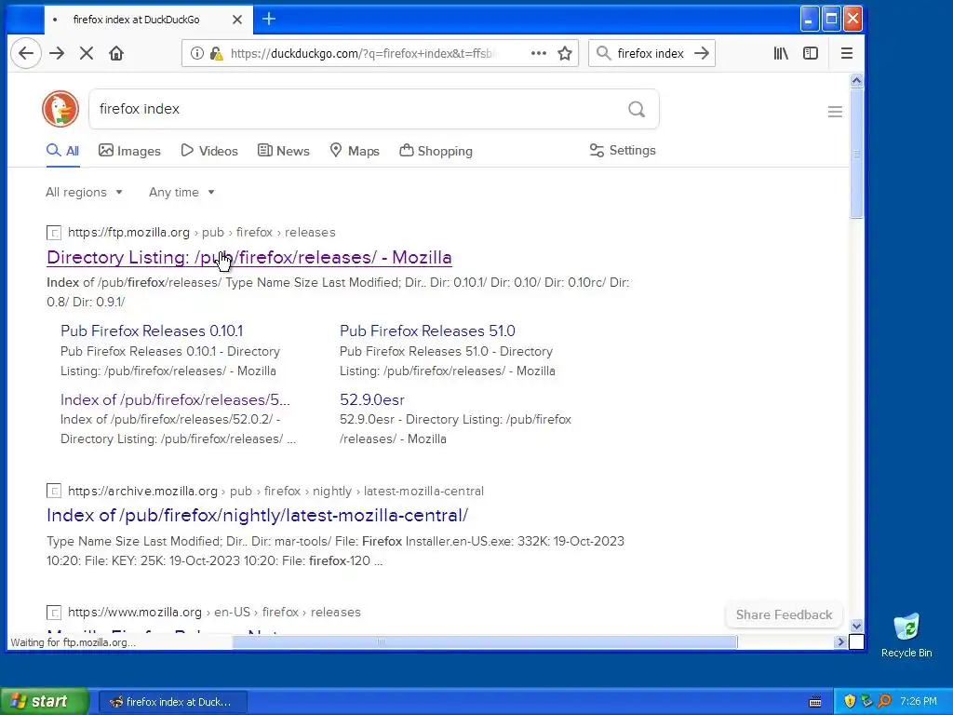This screenshot has width=953, height=715.
Task: Click the horizontal scrollbar thumb
Action: (x=484, y=642)
